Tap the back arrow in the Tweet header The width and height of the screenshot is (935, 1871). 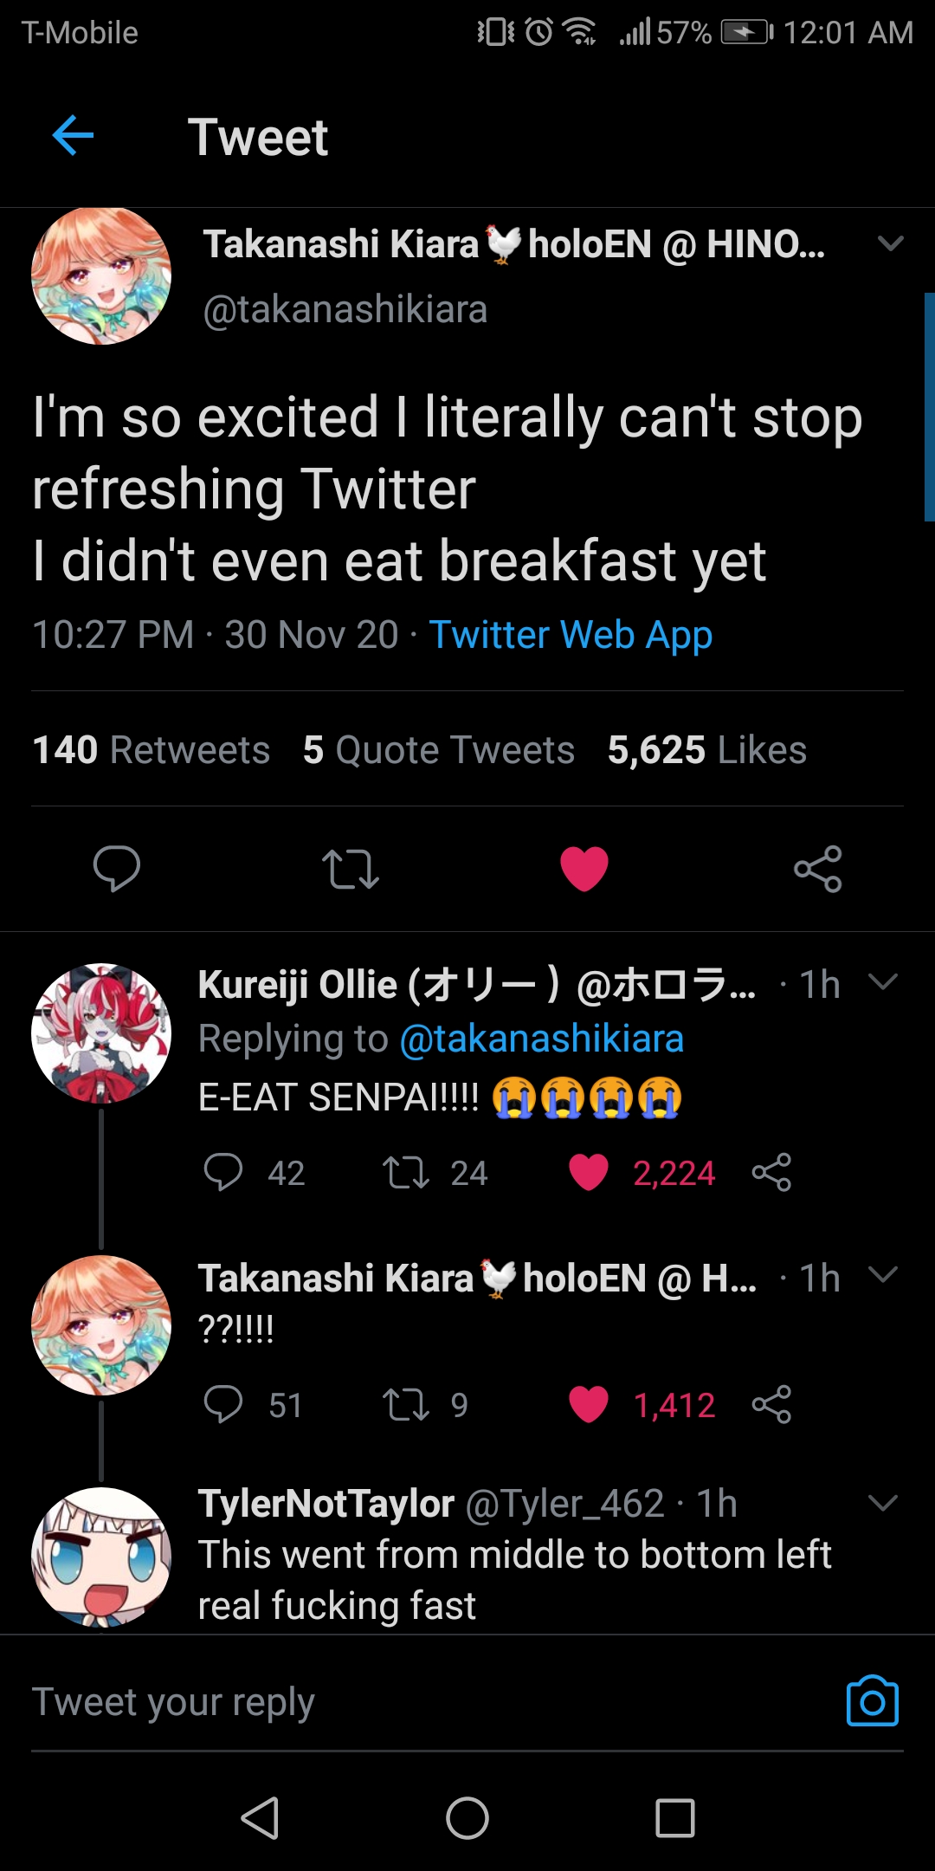73,136
